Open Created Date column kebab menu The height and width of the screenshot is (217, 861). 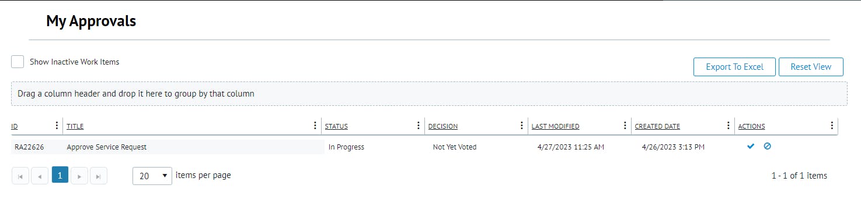tap(728, 126)
